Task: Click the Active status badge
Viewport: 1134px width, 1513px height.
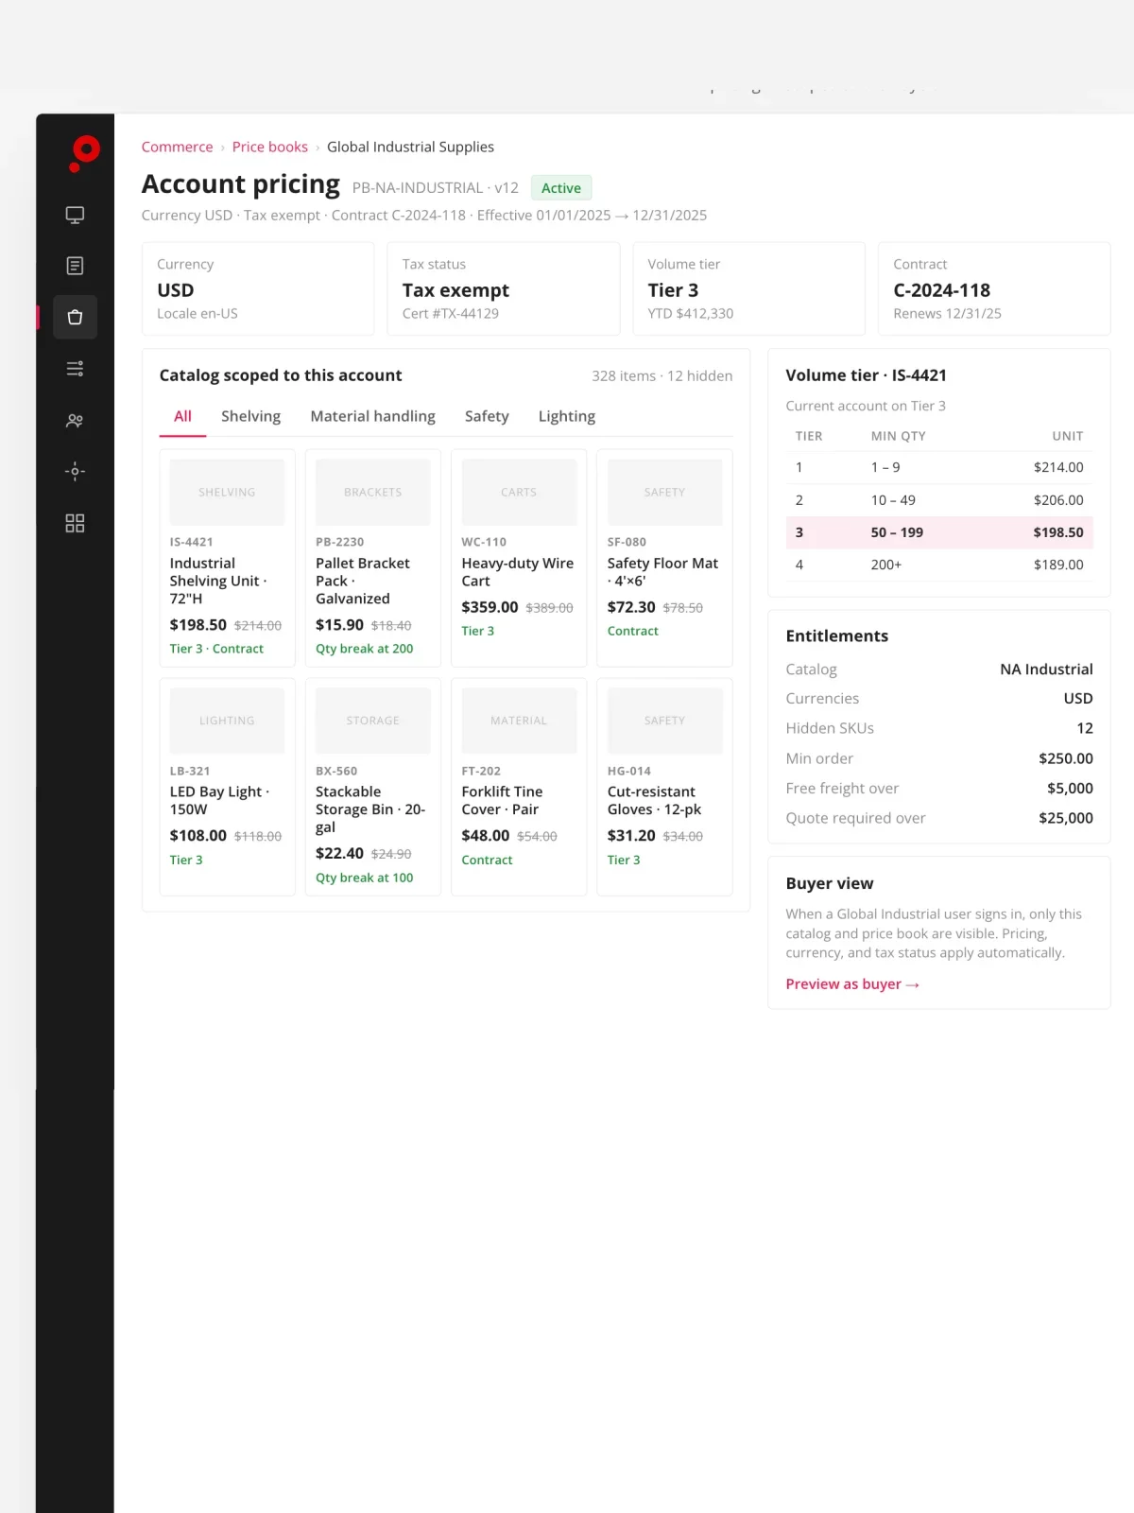Action: (x=561, y=188)
